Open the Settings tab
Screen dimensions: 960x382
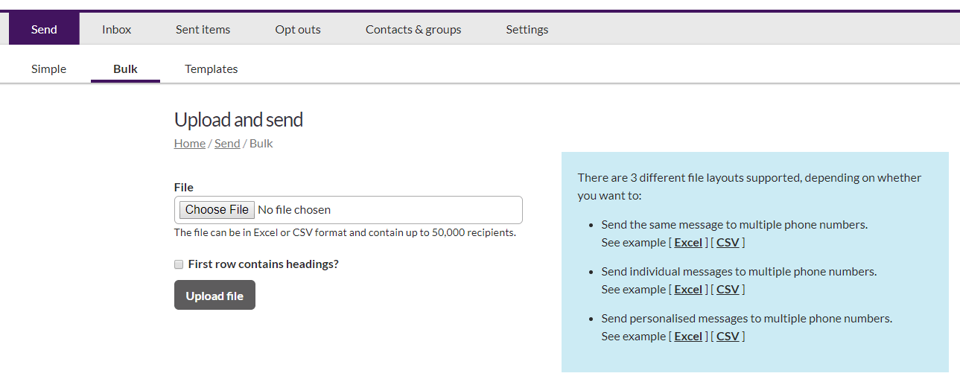(527, 30)
